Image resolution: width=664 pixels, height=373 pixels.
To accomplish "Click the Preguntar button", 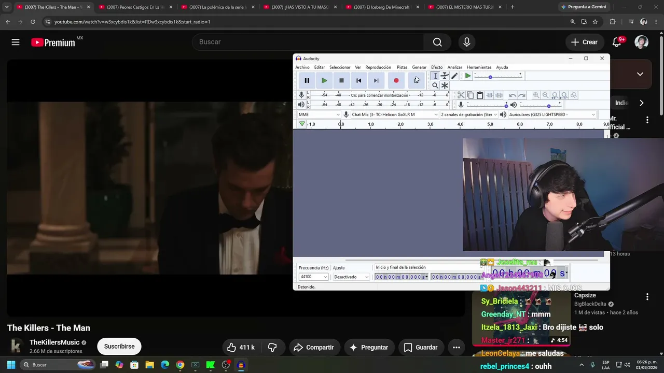I will 369,347.
